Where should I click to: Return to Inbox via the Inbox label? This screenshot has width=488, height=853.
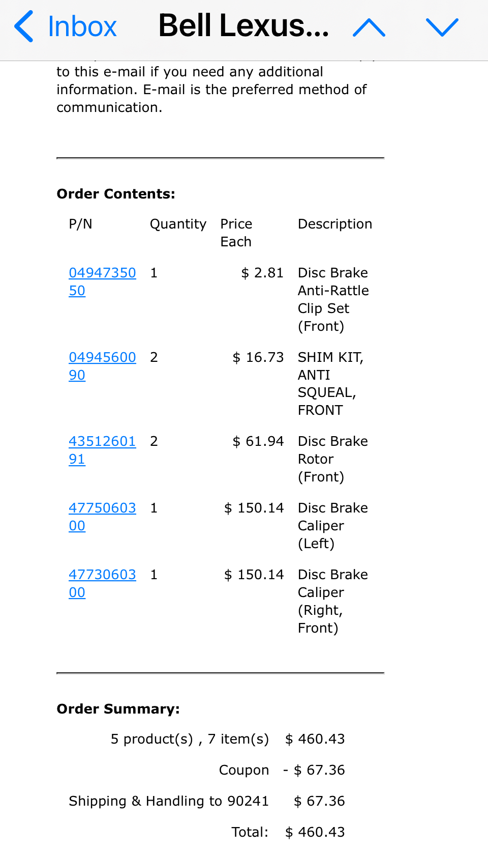[x=82, y=26]
